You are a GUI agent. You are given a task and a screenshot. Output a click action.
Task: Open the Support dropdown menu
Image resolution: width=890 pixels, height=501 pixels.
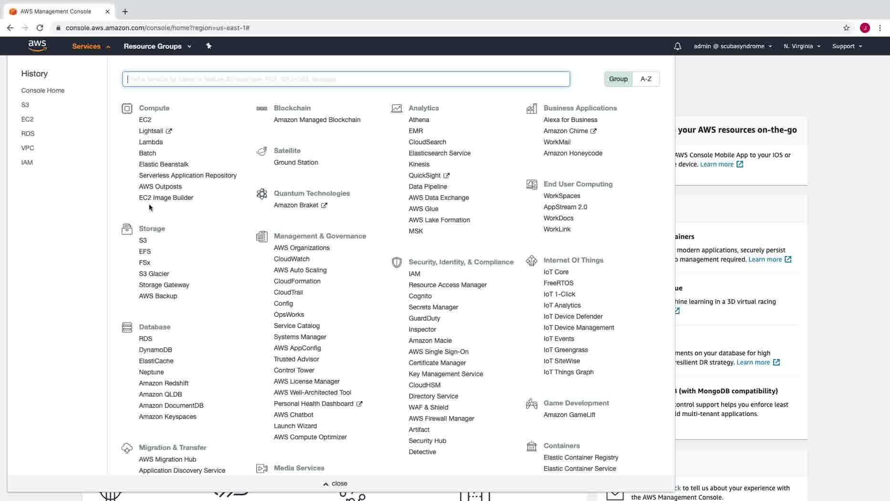pos(847,46)
